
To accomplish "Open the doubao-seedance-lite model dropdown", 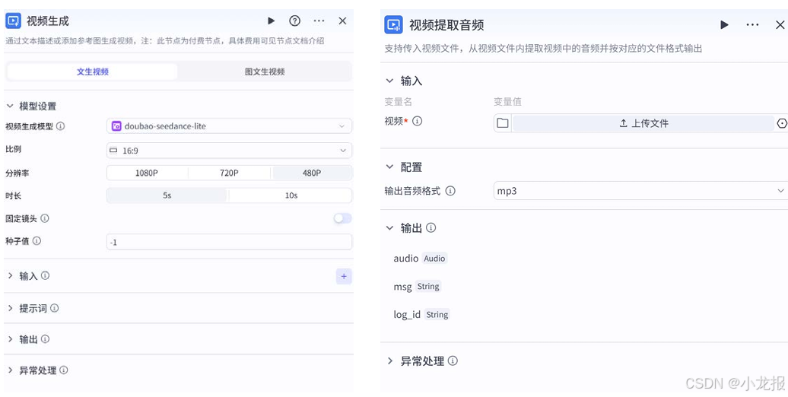I will [x=229, y=126].
